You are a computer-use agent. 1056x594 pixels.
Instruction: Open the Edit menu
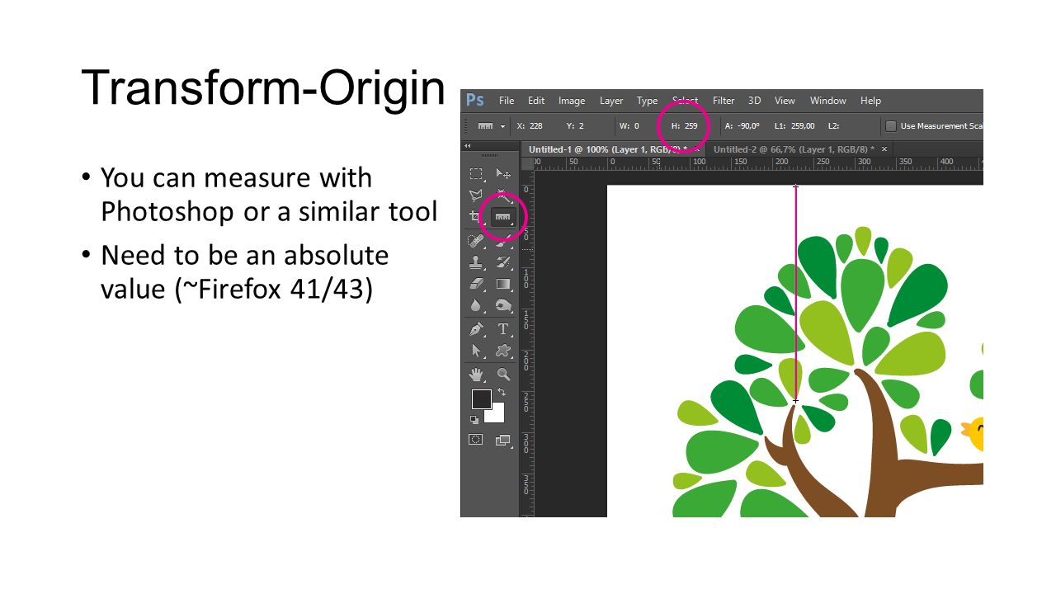tap(536, 101)
